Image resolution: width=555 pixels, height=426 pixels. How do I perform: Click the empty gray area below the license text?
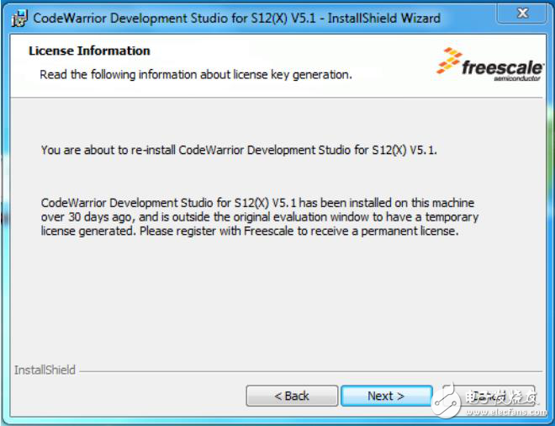pyautogui.click(x=277, y=303)
